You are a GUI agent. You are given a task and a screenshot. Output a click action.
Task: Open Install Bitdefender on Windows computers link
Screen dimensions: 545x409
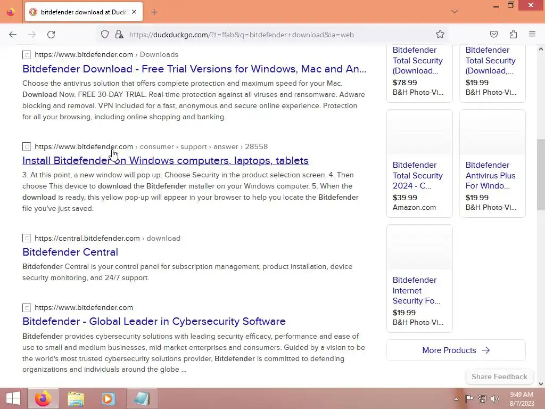tap(166, 161)
